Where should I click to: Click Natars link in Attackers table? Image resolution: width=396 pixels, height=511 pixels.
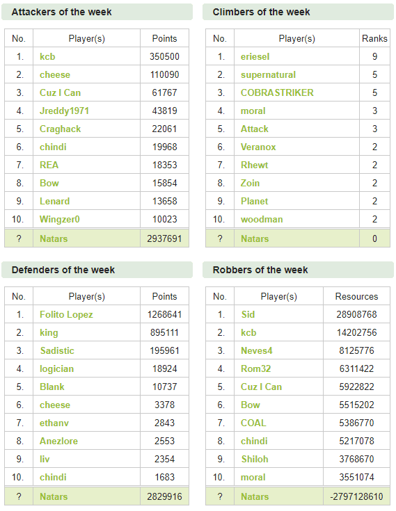tap(54, 238)
